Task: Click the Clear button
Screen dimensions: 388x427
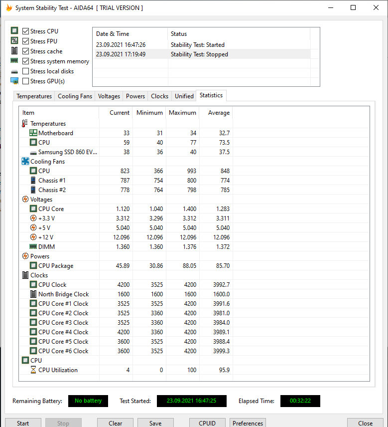Action: (x=115, y=423)
